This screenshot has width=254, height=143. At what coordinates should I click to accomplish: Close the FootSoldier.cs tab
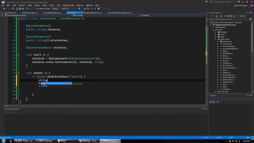point(82,13)
